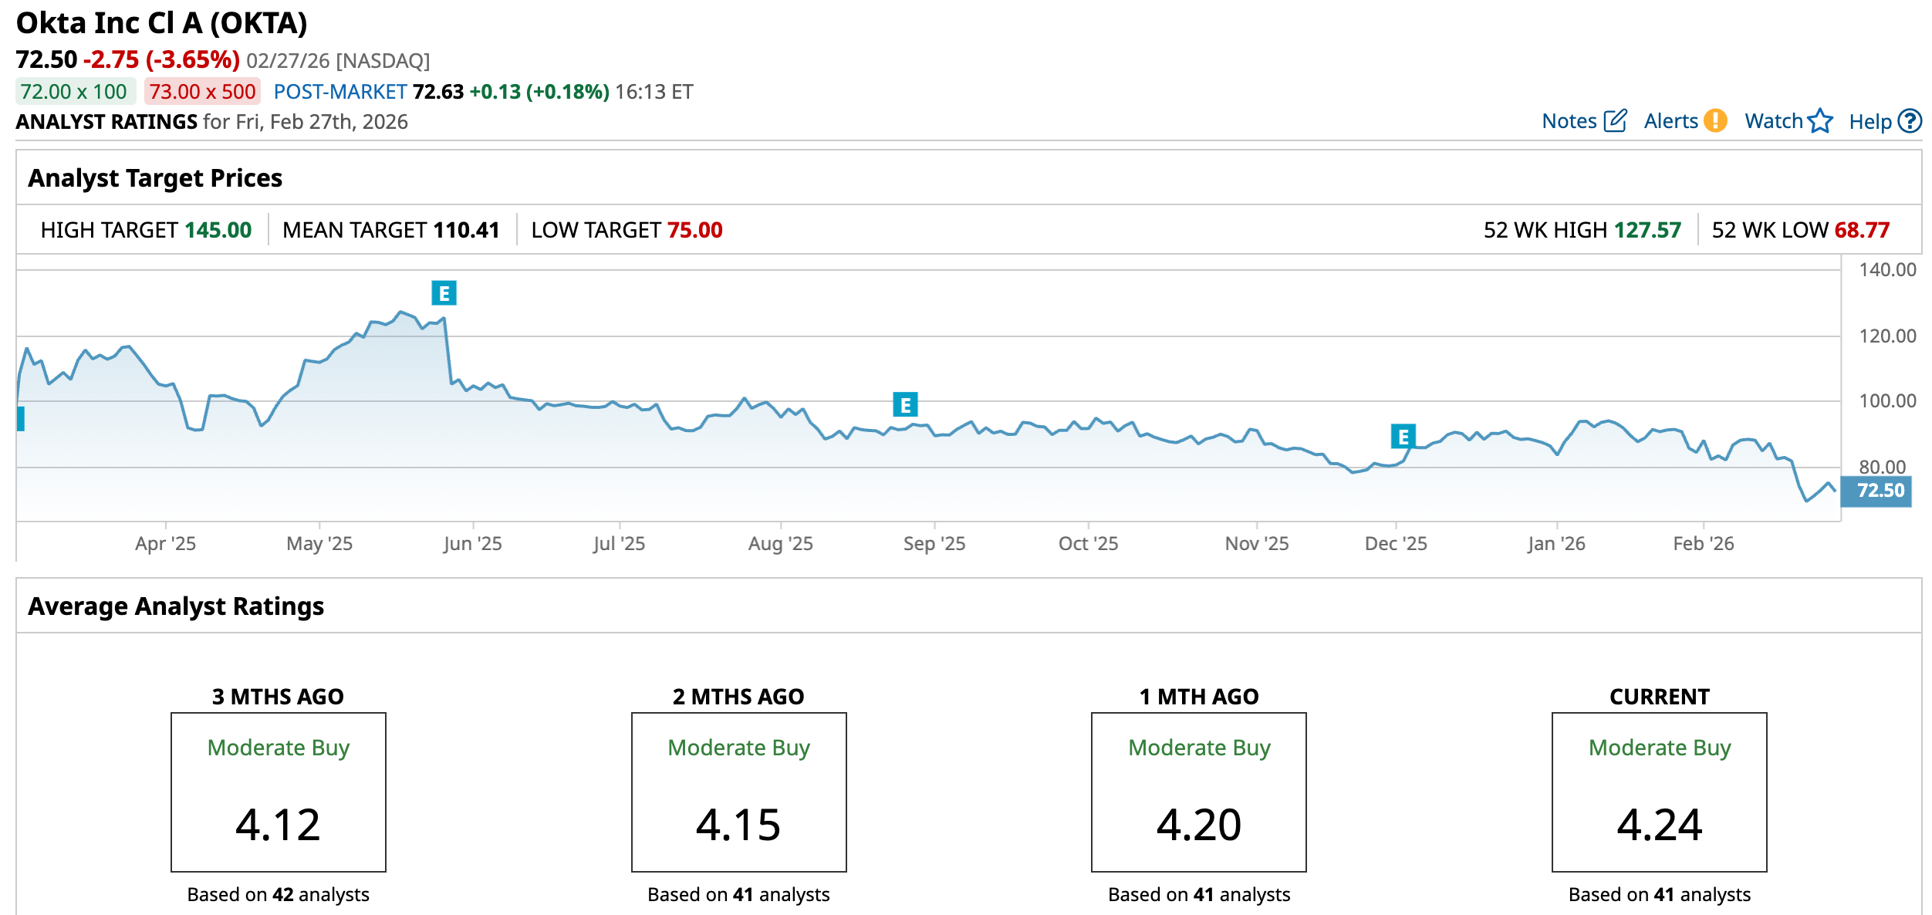The width and height of the screenshot is (1932, 915).
Task: Click the Watch link text
Action: tap(1773, 121)
